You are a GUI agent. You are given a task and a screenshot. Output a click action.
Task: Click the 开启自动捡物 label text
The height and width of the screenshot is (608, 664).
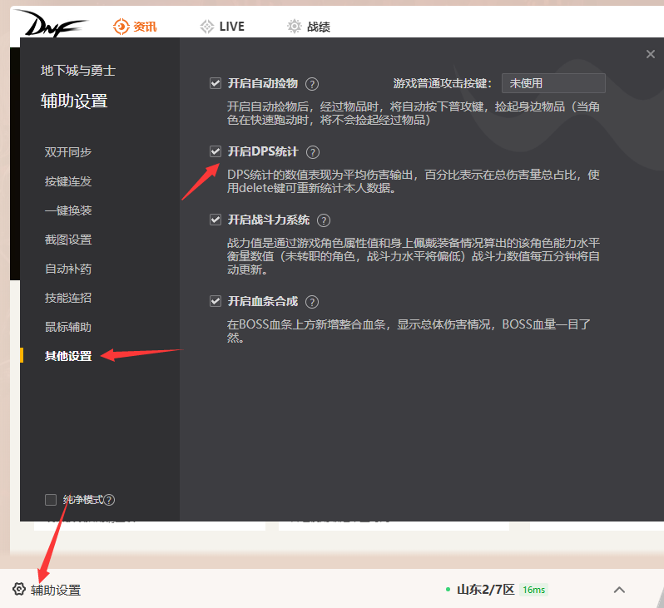(263, 83)
